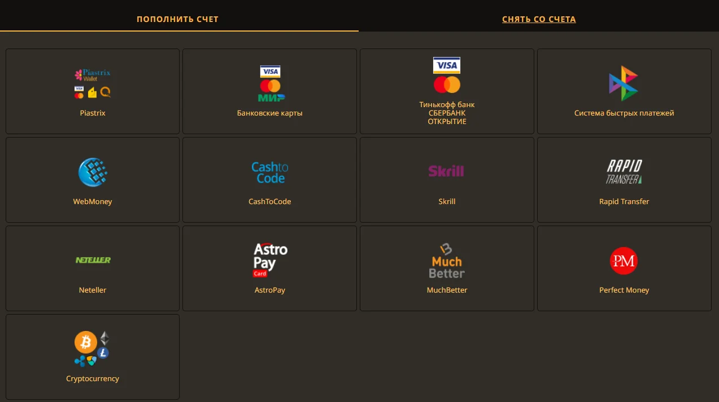The height and width of the screenshot is (402, 719).
Task: Click the purple Skrill logo
Action: tap(446, 171)
